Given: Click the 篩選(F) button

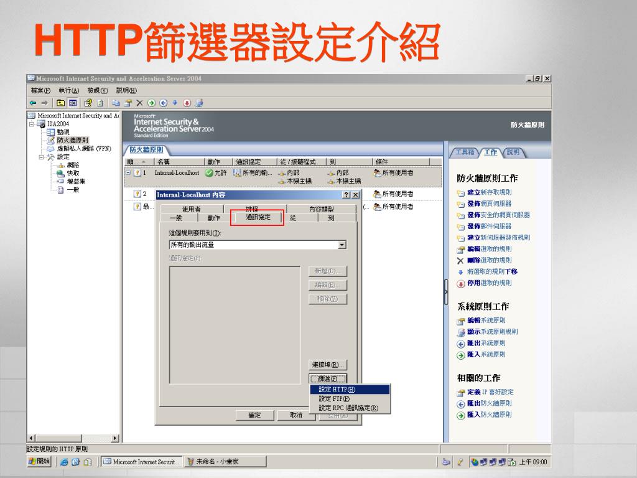Looking at the screenshot, I should click(x=327, y=379).
